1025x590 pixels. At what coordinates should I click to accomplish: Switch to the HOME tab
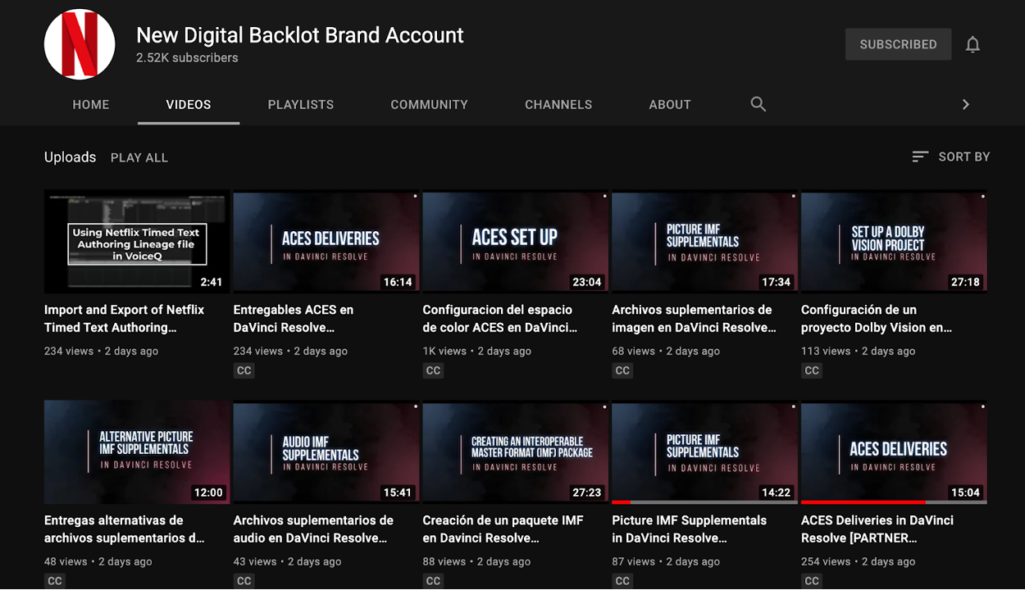(91, 104)
